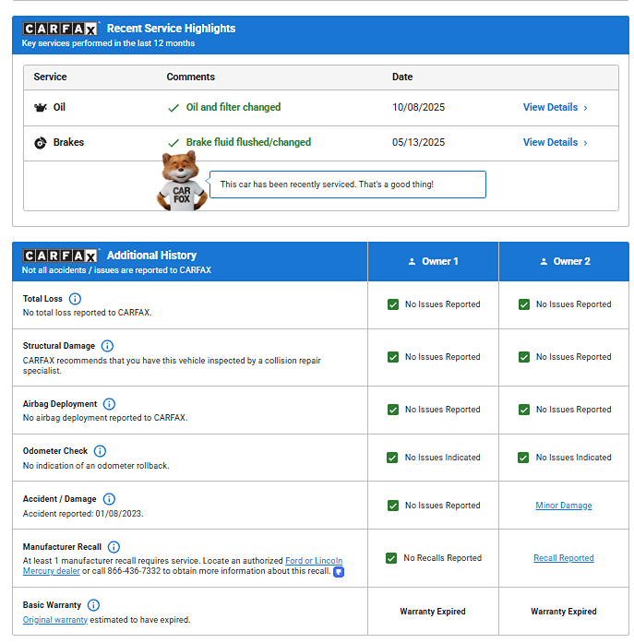634x643 pixels.
Task: Show info for Odometer Check
Action: [x=100, y=451]
